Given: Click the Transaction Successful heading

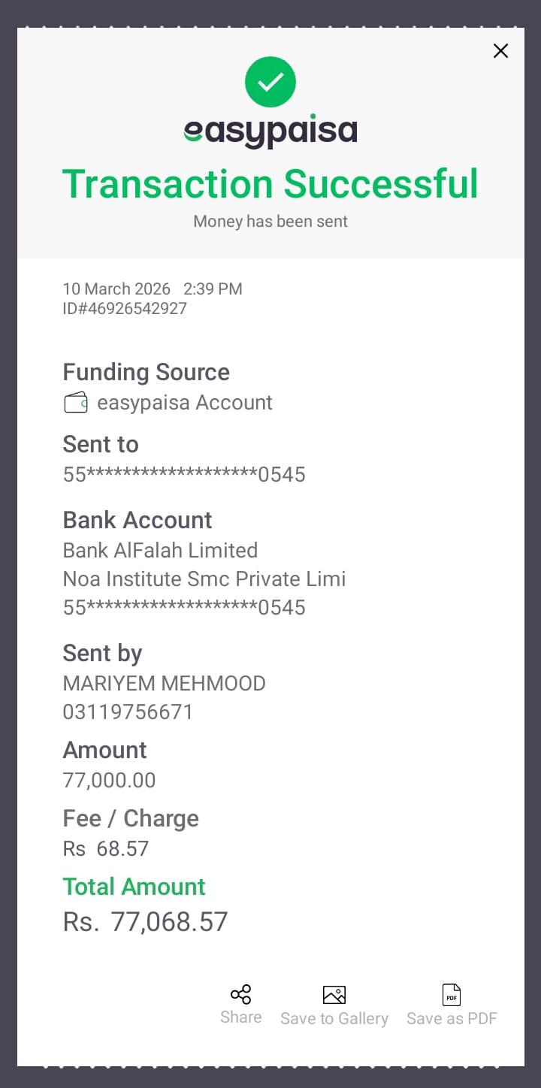Looking at the screenshot, I should tap(270, 184).
